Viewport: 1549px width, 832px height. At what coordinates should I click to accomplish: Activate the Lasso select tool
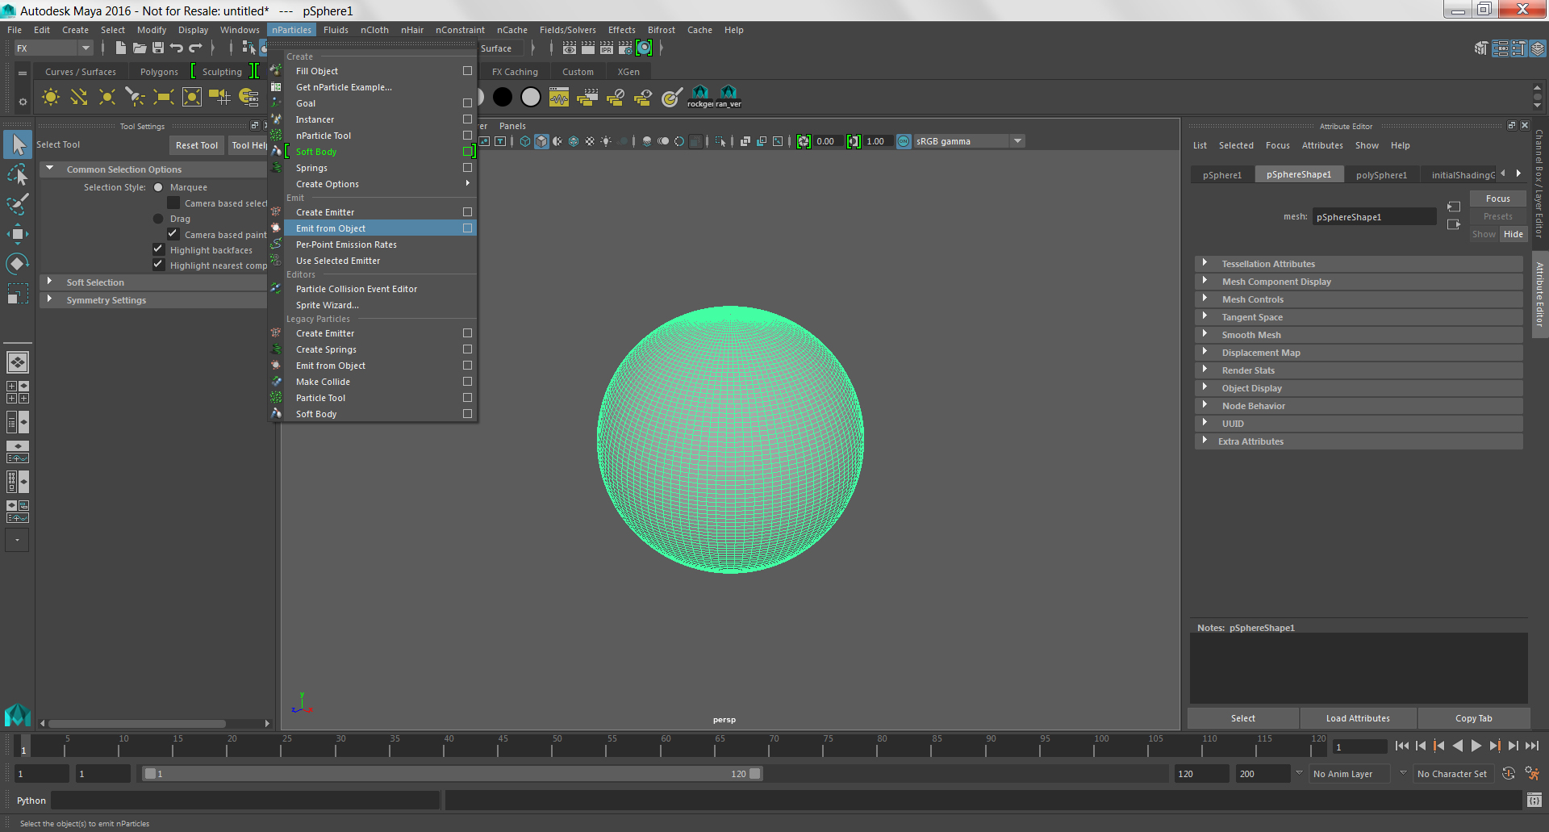pos(18,174)
